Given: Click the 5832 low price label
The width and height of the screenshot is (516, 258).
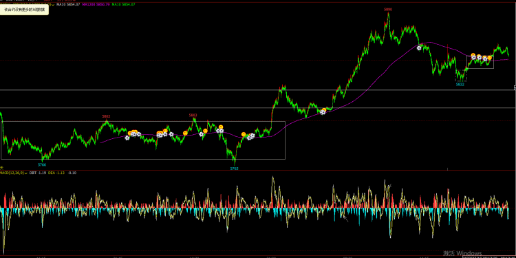Looking at the screenshot, I should click(x=460, y=84).
